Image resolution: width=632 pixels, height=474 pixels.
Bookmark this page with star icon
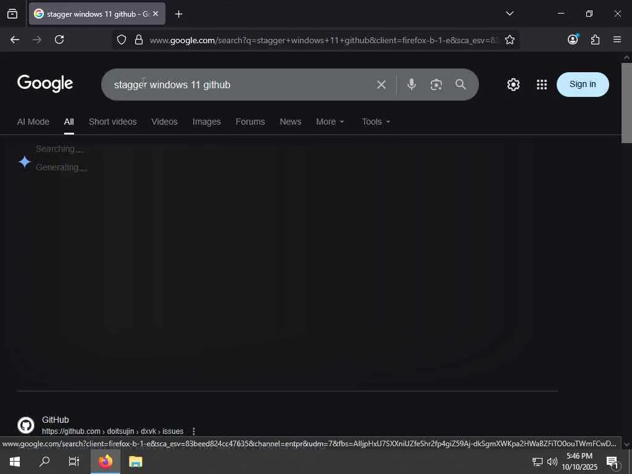click(509, 39)
